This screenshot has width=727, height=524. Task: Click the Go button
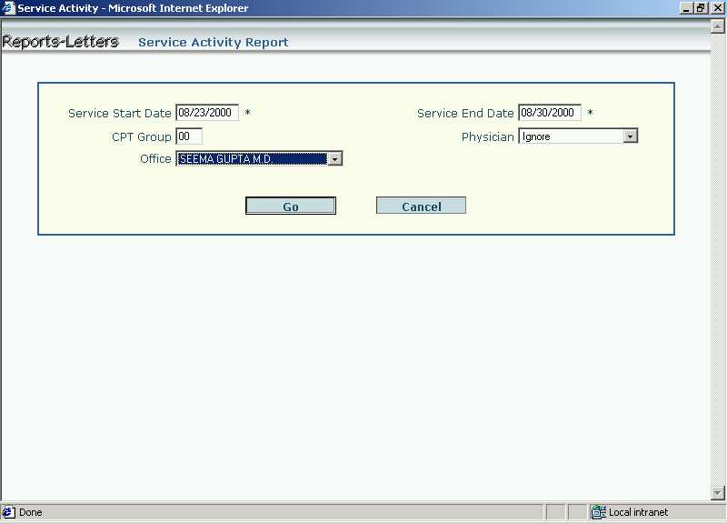(x=291, y=206)
